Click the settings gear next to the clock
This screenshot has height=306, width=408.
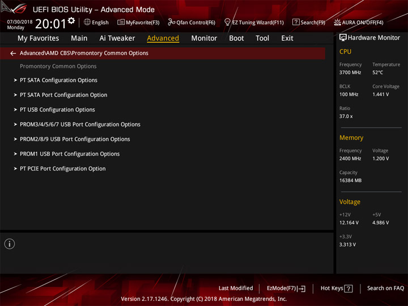[71, 20]
